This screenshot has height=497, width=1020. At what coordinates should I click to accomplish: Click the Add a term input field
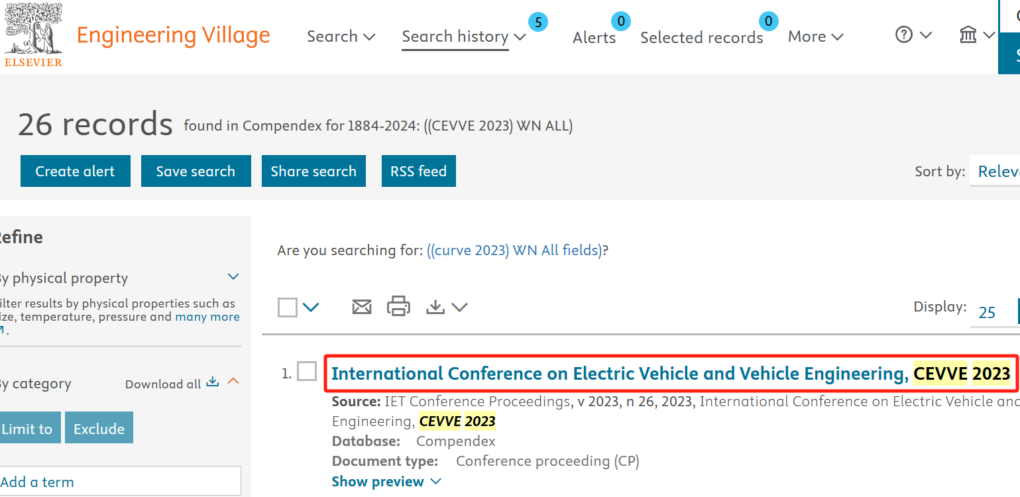119,482
